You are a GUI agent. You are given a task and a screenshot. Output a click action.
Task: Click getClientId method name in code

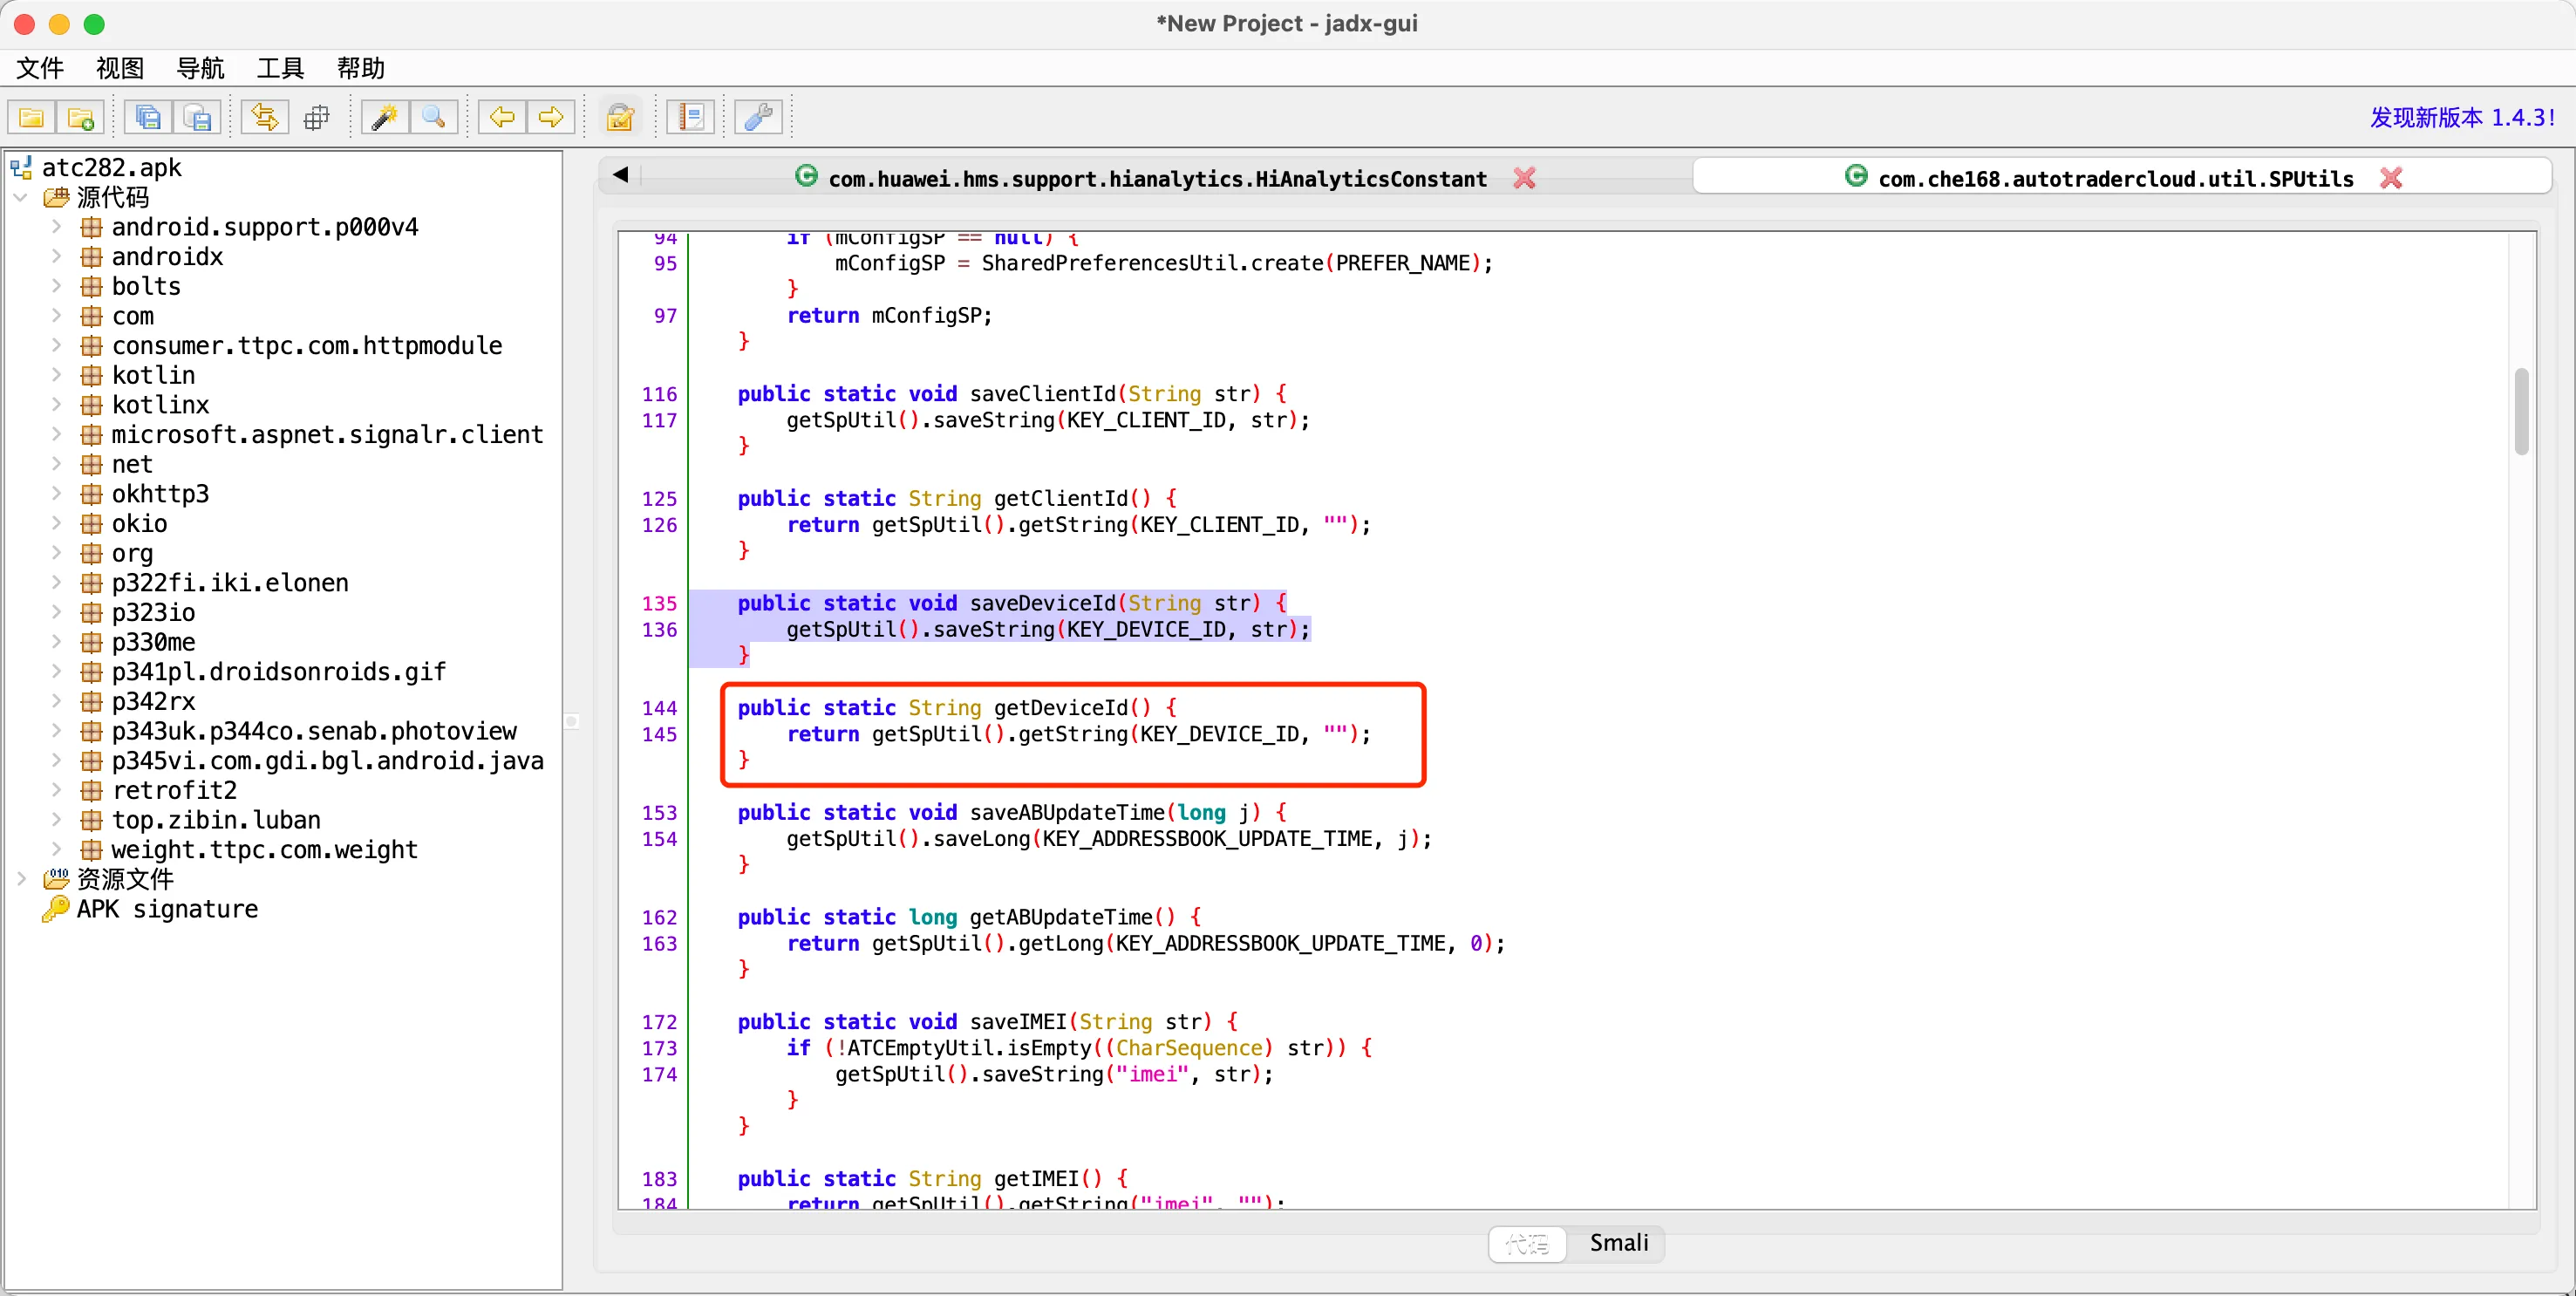coord(1061,498)
